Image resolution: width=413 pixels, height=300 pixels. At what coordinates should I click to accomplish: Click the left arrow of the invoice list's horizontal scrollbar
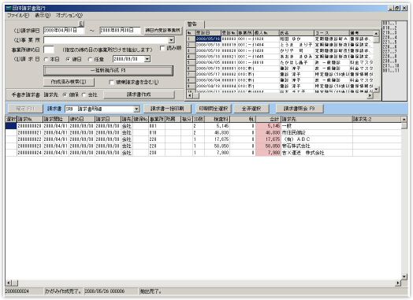(9, 283)
